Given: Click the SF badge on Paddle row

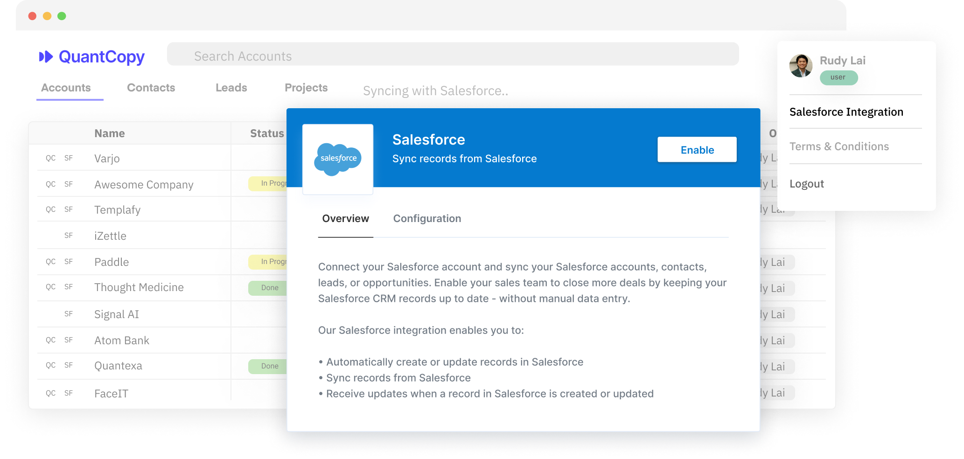Looking at the screenshot, I should click(69, 262).
